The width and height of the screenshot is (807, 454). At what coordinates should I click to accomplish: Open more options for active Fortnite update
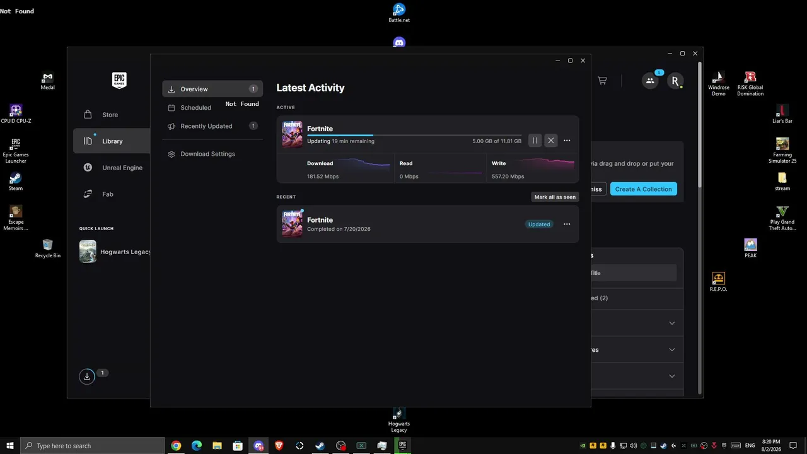coord(567,141)
